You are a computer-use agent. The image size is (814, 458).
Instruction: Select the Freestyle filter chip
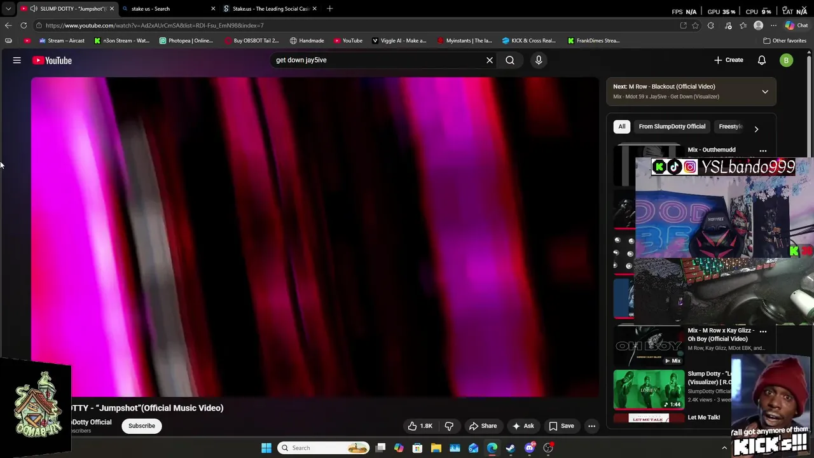click(731, 127)
